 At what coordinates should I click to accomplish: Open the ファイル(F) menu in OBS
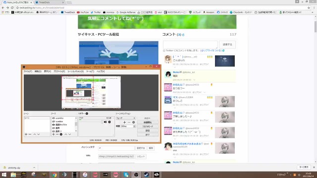click(x=28, y=71)
